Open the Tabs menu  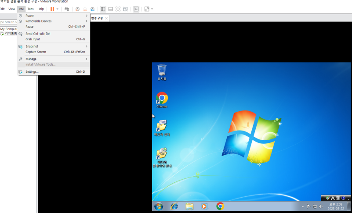tap(30, 9)
